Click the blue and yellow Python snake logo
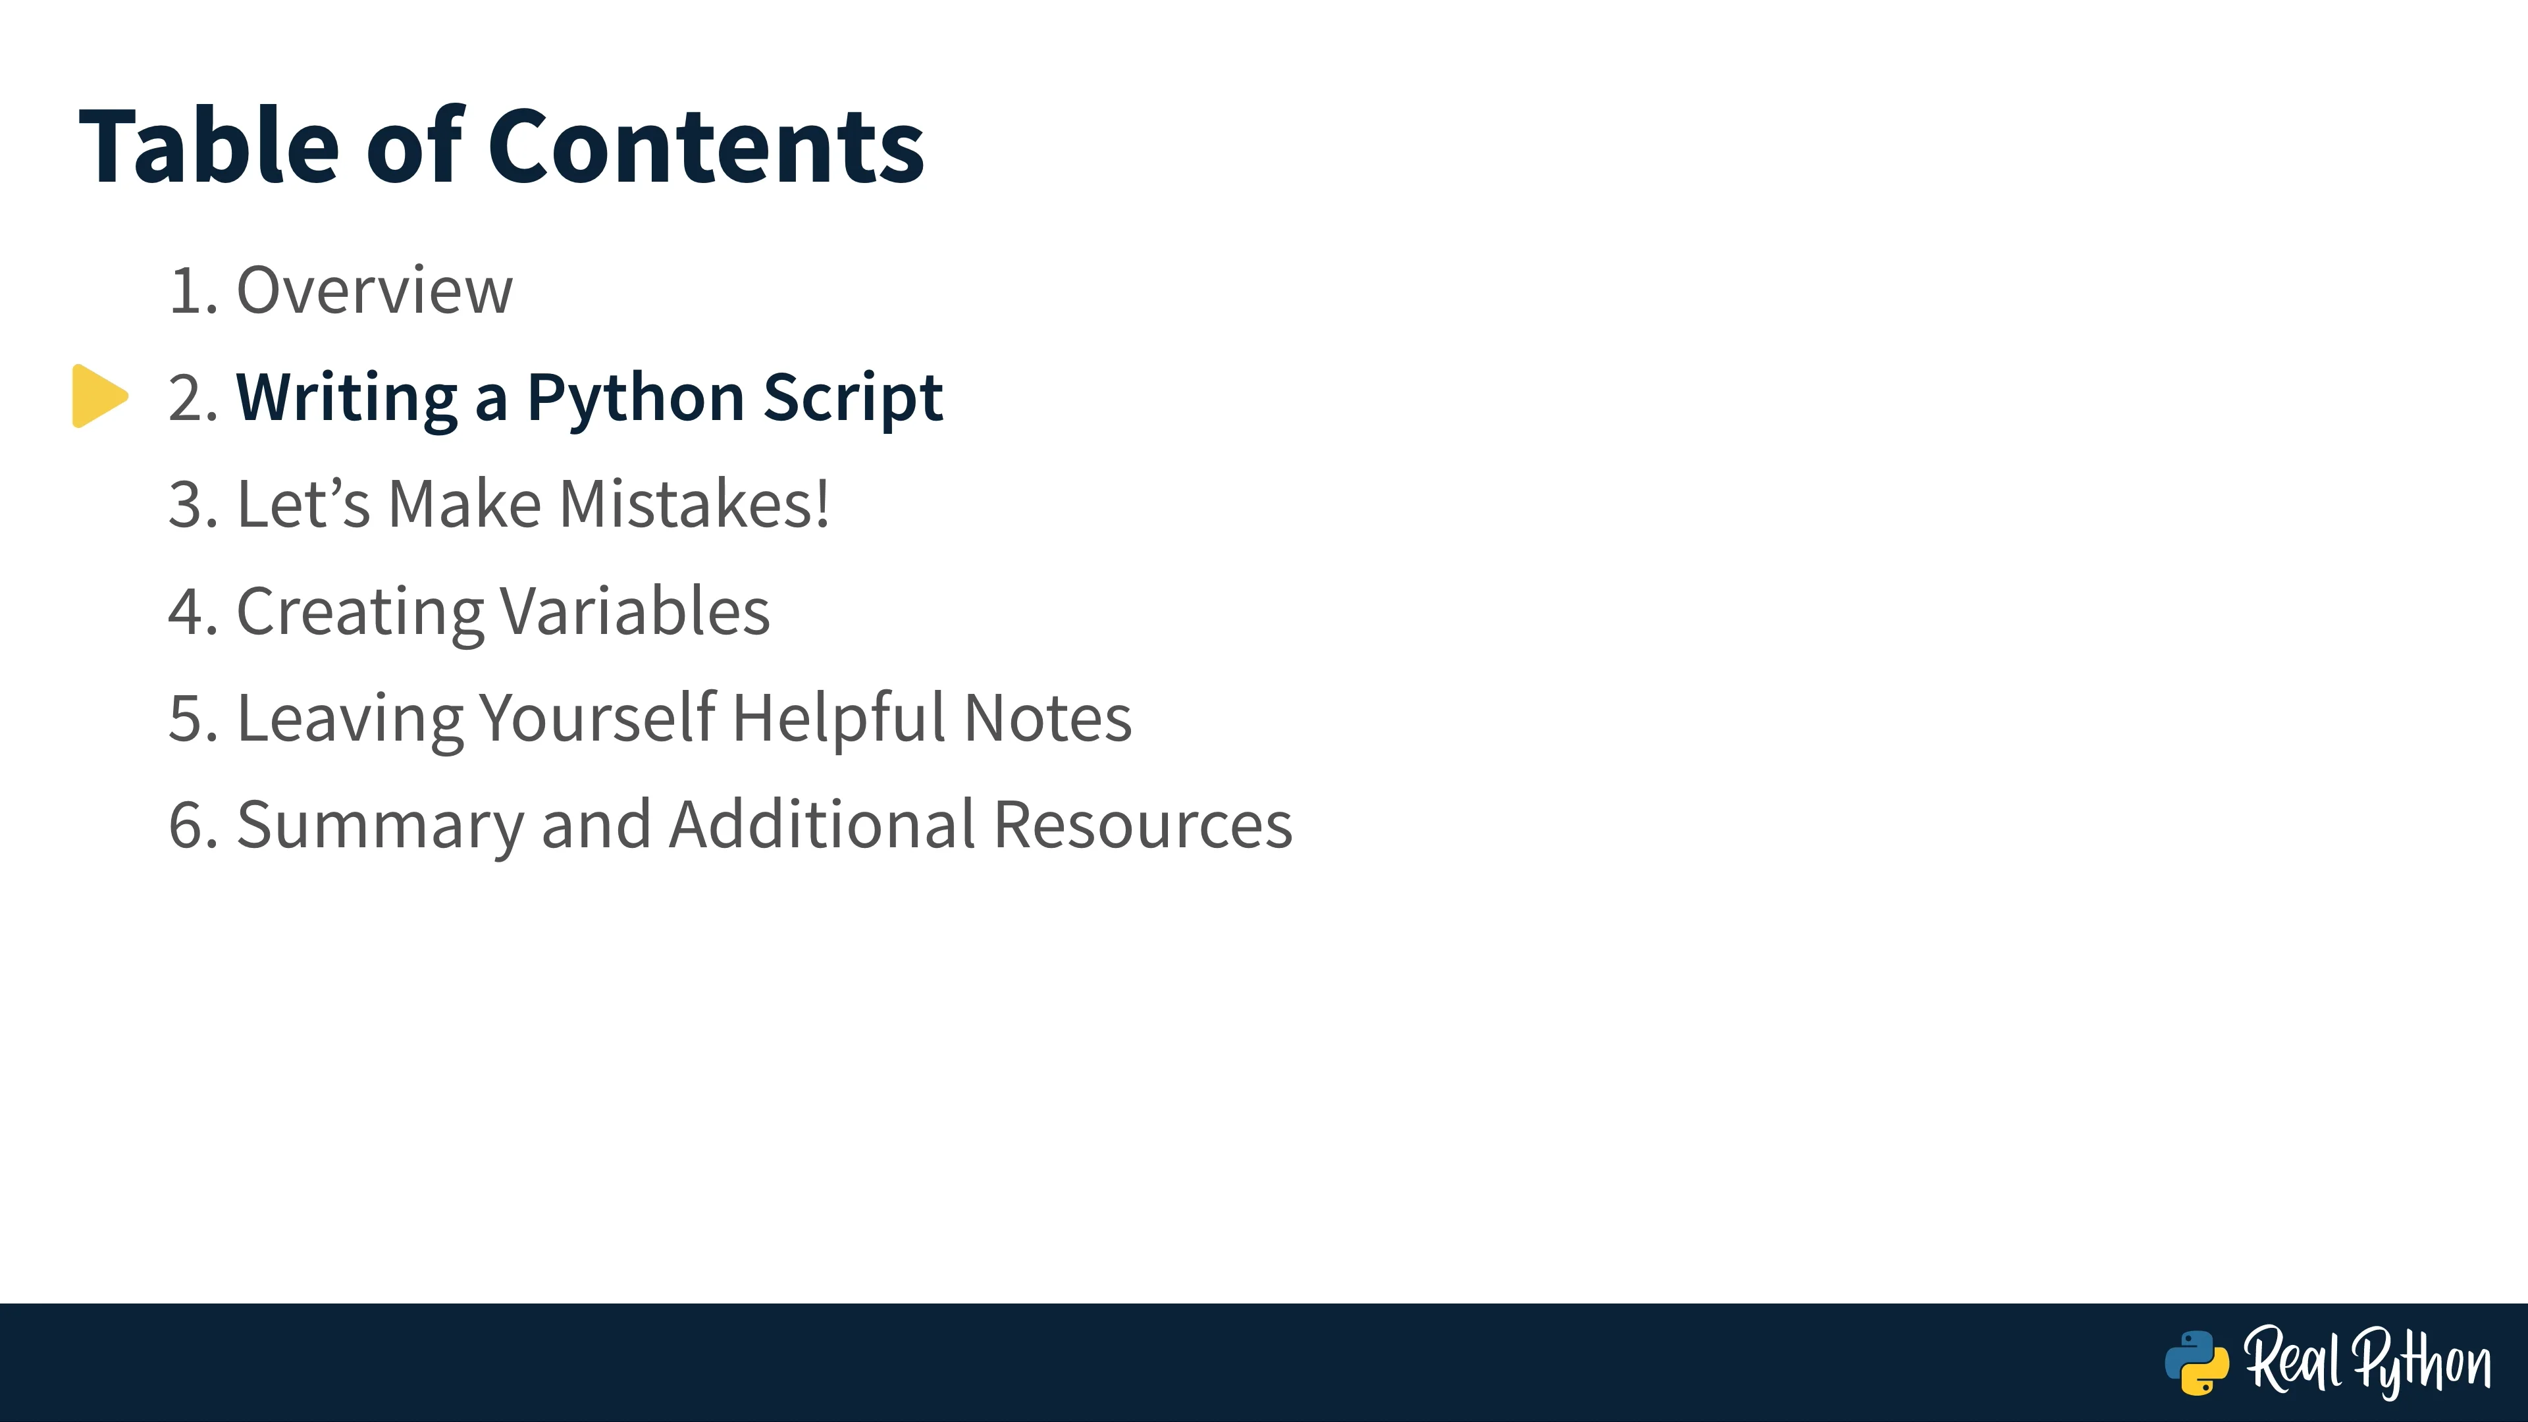Screen dimensions: 2528x1422 click(x=2196, y=1362)
